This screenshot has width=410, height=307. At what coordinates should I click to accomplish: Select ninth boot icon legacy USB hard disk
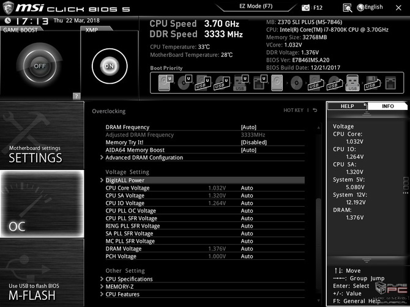(x=315, y=83)
